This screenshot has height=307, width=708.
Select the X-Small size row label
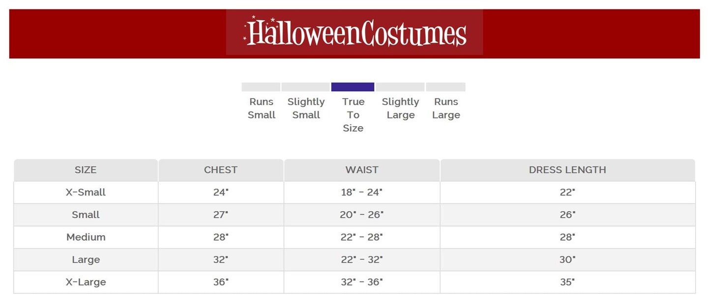point(86,192)
